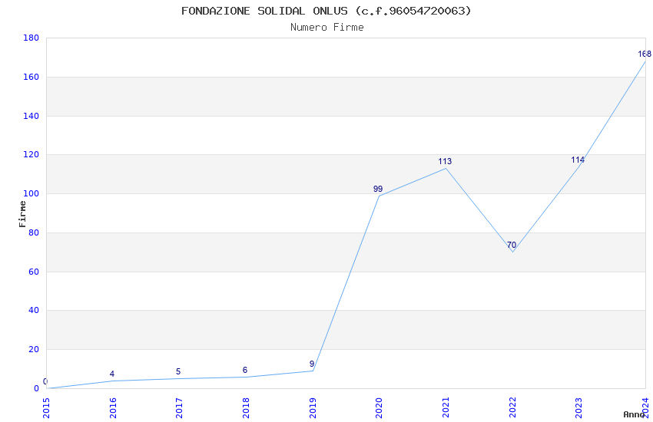The height and width of the screenshot is (422, 653).
Task: Click the 2023 x-axis tick label
Action: point(578,408)
